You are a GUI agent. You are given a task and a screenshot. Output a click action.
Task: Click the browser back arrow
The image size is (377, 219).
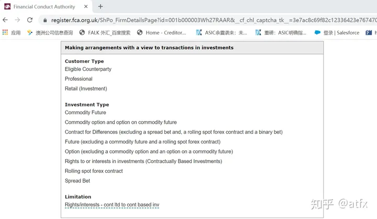tap(5, 20)
